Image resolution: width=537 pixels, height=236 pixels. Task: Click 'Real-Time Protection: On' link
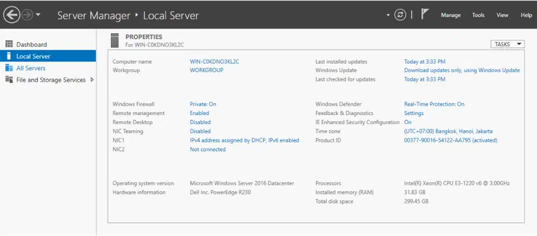[x=434, y=104]
